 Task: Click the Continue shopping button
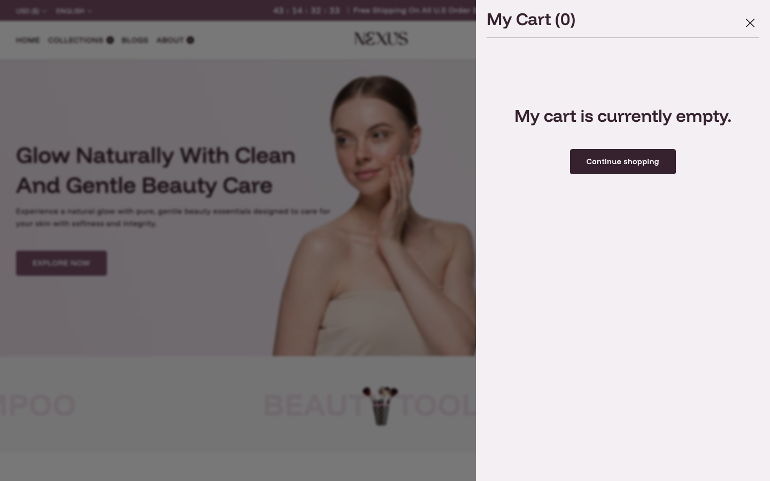[x=622, y=161]
